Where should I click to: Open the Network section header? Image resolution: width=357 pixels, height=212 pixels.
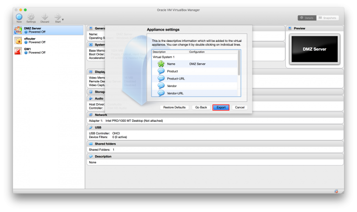click(215, 115)
